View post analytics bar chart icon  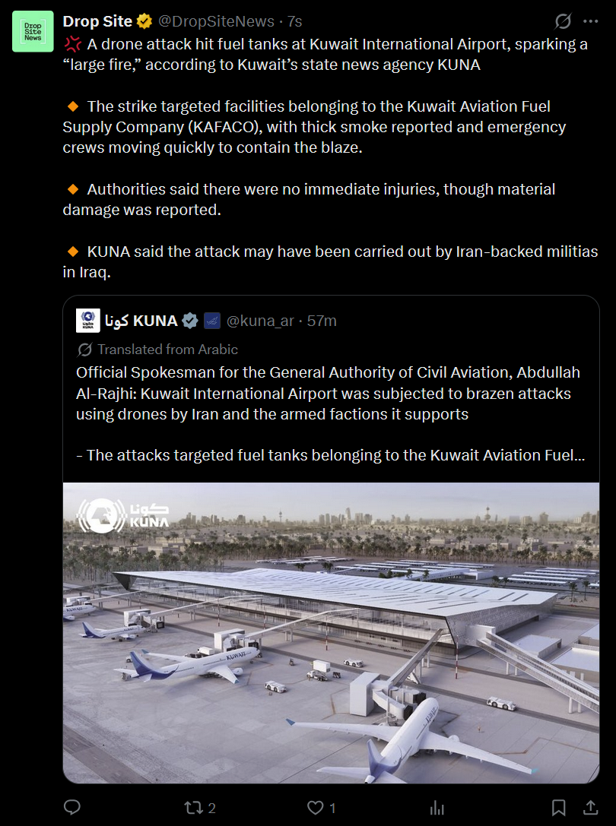point(437,808)
